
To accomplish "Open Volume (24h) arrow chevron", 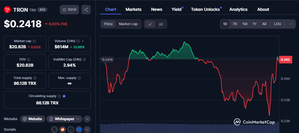I will (x=83, y=41).
